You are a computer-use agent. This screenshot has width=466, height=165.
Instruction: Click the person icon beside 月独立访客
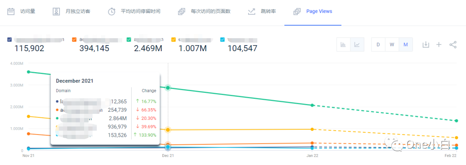[x=56, y=12]
